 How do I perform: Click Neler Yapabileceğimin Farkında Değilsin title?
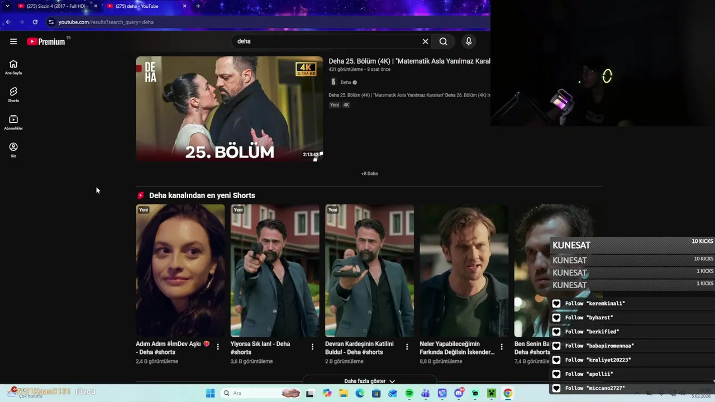coord(457,348)
